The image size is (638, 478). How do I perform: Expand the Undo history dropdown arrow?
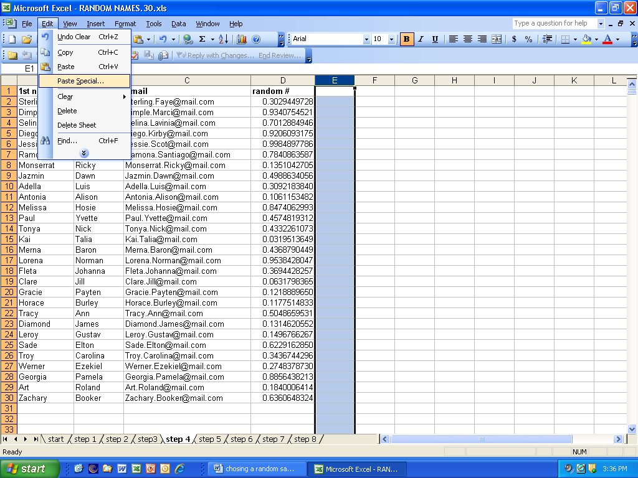point(173,39)
